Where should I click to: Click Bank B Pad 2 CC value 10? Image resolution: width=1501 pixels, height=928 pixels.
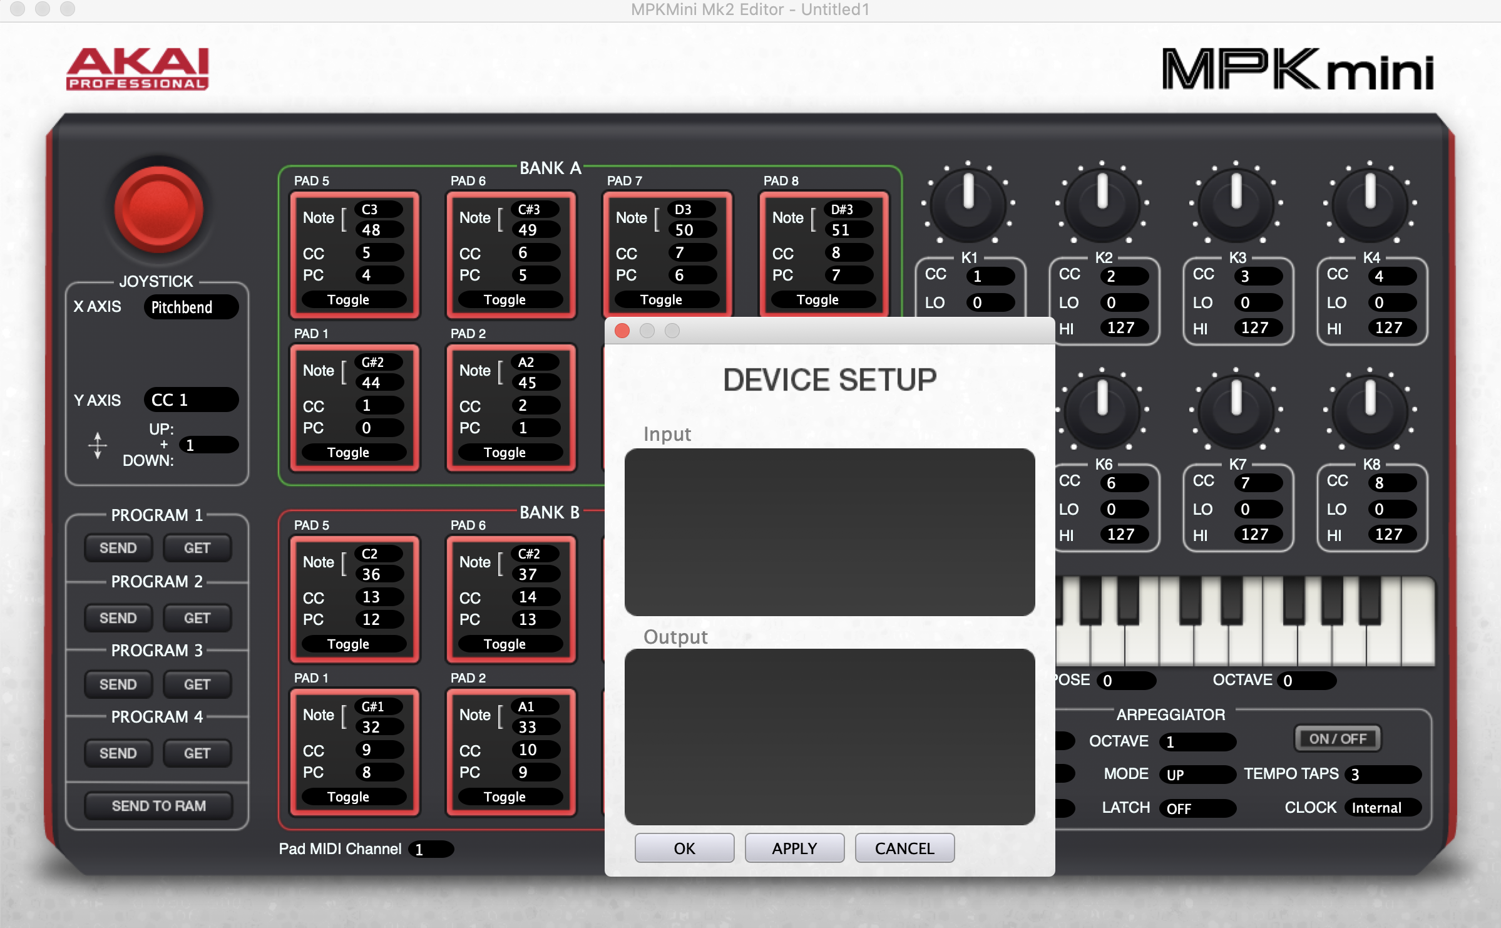click(x=535, y=750)
